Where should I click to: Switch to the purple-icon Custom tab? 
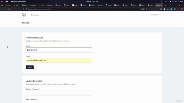click(x=126, y=5)
